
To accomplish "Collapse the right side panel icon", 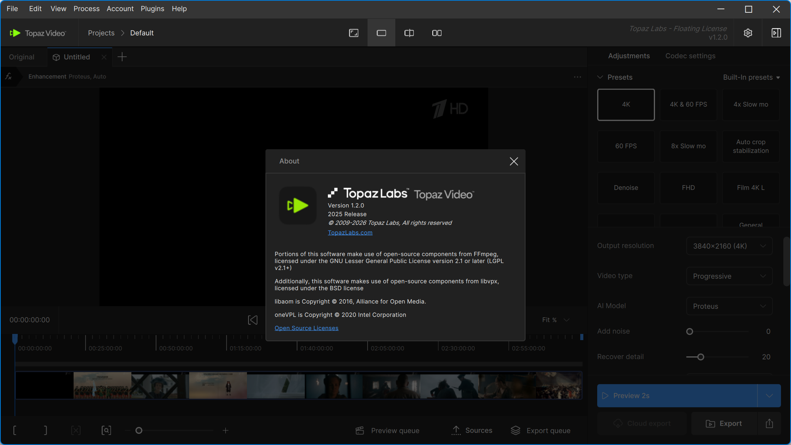I will click(x=776, y=33).
